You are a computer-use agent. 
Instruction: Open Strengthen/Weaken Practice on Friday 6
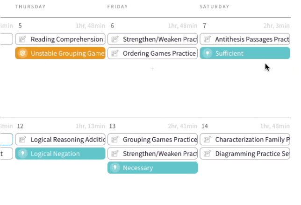pyautogui.click(x=152, y=39)
